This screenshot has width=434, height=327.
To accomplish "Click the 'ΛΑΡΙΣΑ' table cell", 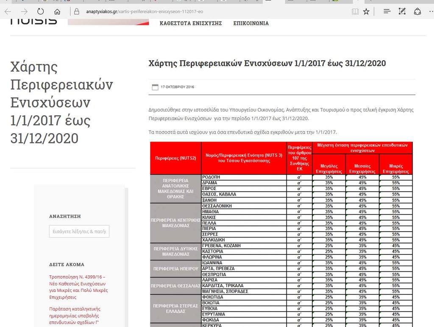I will coord(244,280).
